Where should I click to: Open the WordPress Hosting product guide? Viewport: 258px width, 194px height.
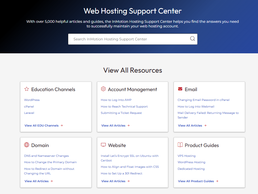point(191,162)
